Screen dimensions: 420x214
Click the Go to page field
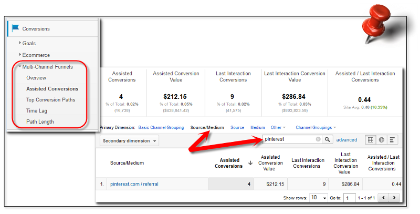coord(349,198)
